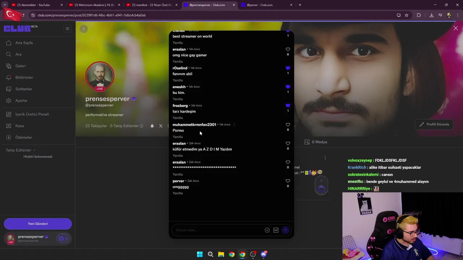Open the Windows Start menu
This screenshot has width=463, height=260.
pyautogui.click(x=200, y=254)
